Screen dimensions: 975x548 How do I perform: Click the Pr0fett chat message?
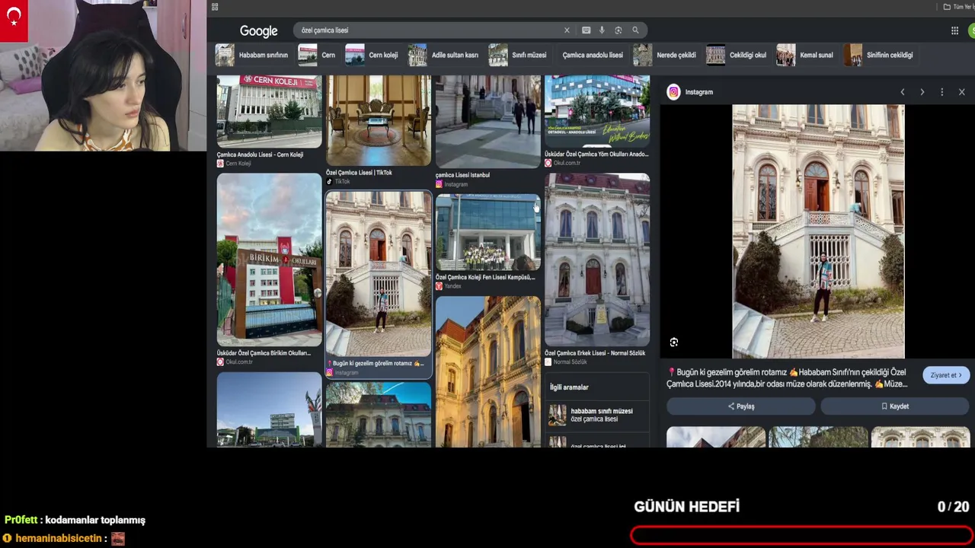click(75, 520)
